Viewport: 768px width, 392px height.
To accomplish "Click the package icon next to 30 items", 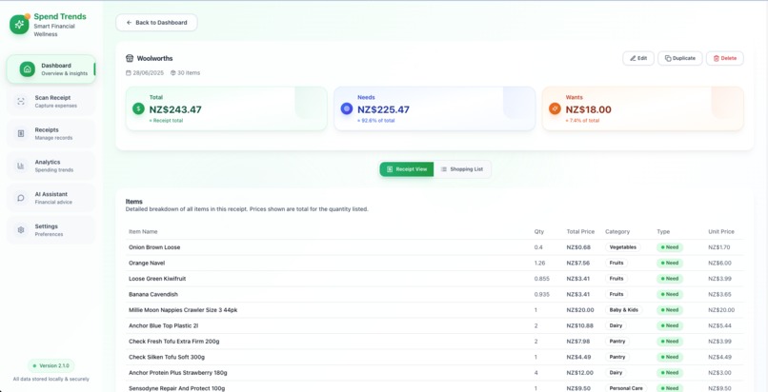I will pos(172,73).
